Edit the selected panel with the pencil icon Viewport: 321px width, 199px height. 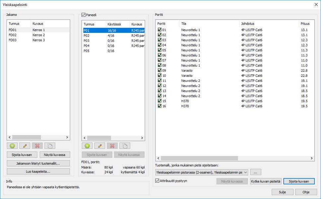coord(100,146)
